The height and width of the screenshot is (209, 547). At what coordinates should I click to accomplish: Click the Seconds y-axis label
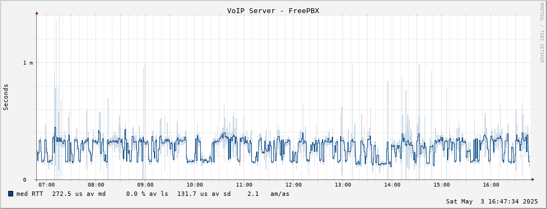pyautogui.click(x=5, y=97)
